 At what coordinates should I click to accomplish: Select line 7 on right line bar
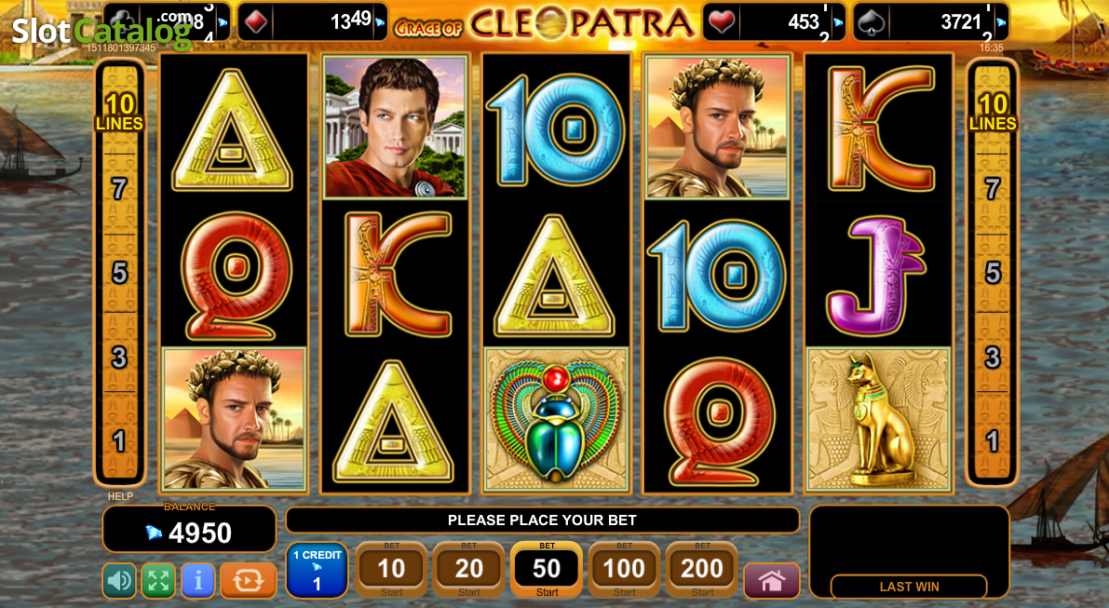[993, 189]
